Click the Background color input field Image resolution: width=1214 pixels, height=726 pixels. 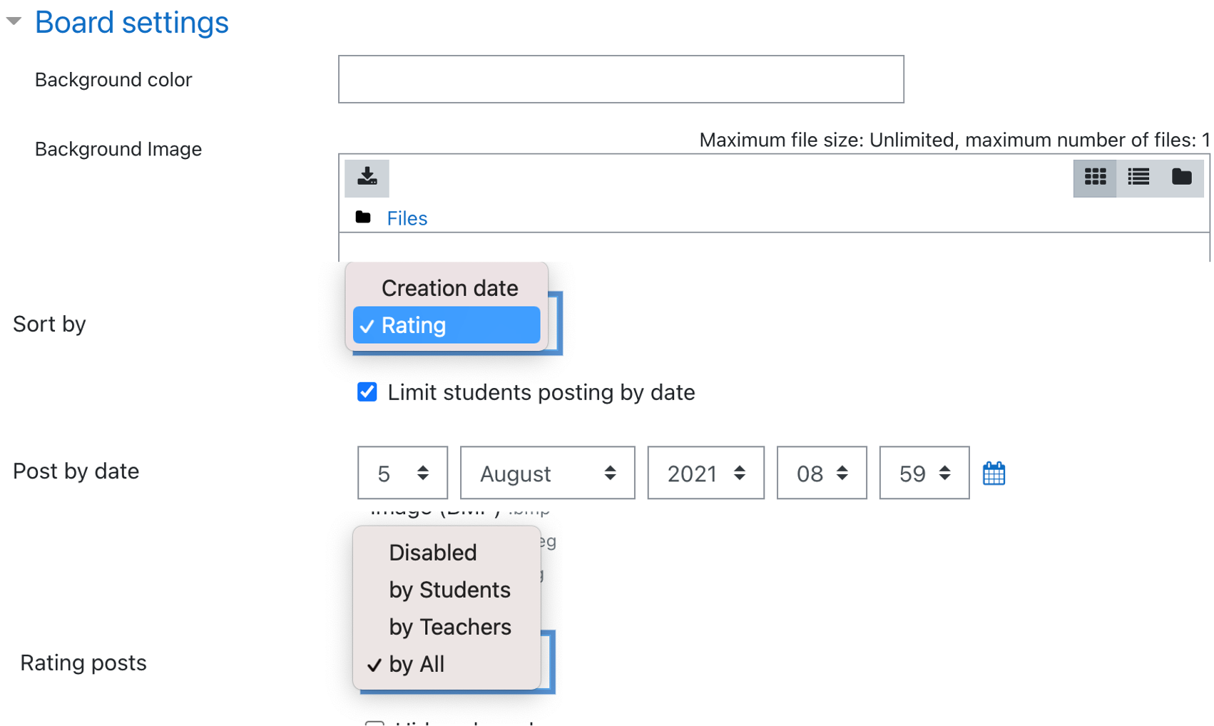621,79
